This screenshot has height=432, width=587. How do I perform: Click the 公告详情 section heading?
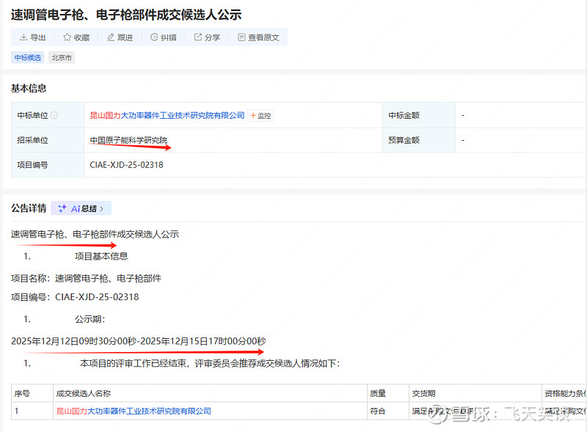point(29,208)
